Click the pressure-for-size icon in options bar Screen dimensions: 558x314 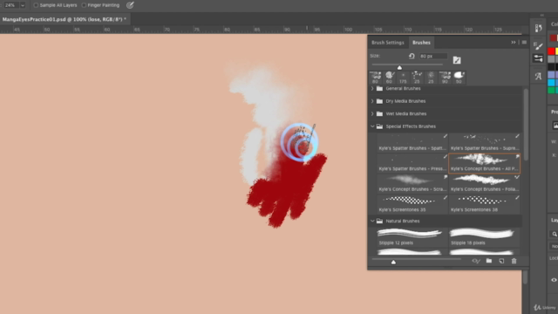coord(130,5)
